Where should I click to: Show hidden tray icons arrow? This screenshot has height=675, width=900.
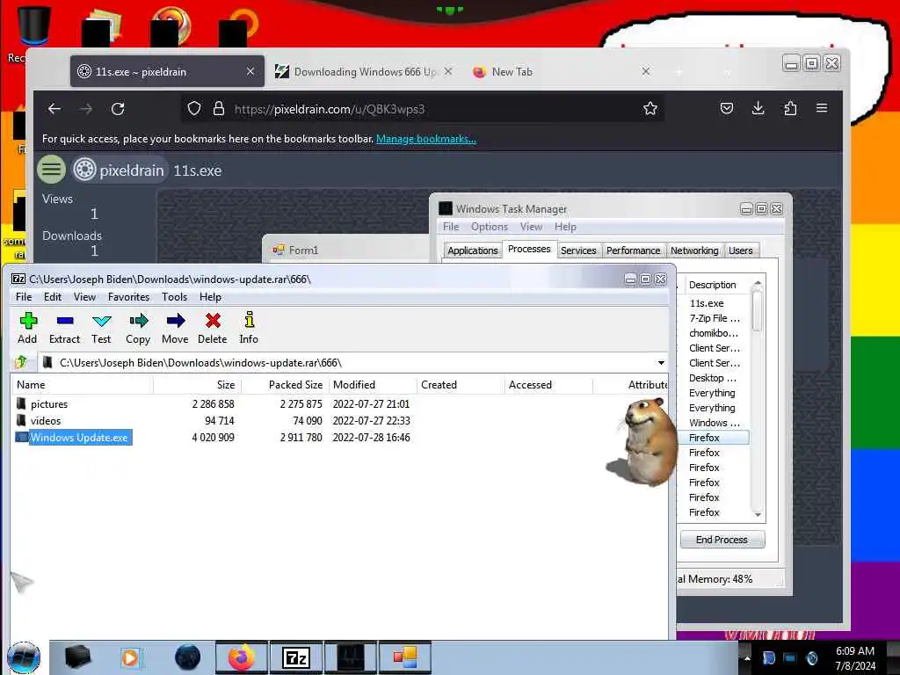pyautogui.click(x=747, y=657)
